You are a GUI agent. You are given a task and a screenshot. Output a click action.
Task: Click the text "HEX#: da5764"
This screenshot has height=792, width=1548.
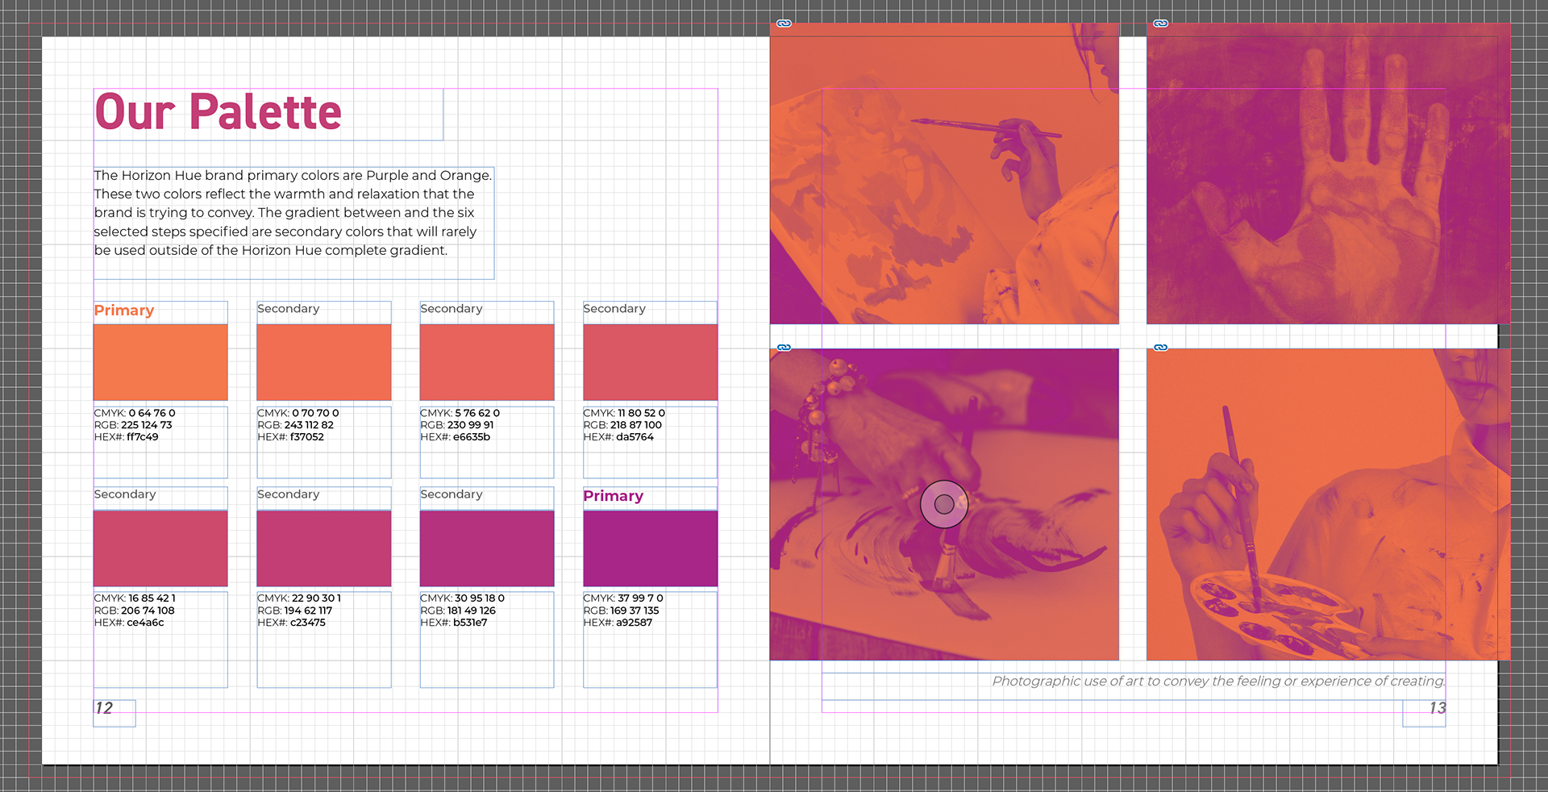(x=618, y=437)
